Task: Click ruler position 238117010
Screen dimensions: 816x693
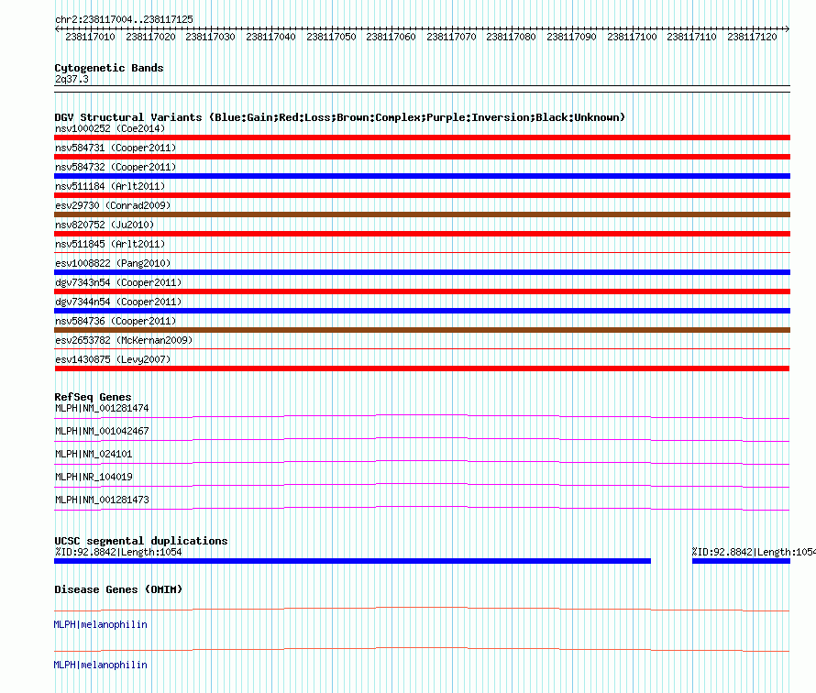Action: [90, 37]
